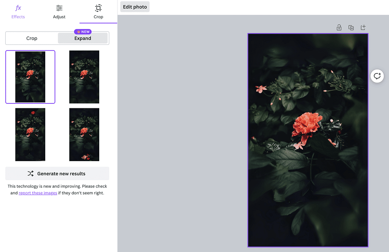
Task: Select the first expanded result thumbnail
Action: tap(30, 77)
